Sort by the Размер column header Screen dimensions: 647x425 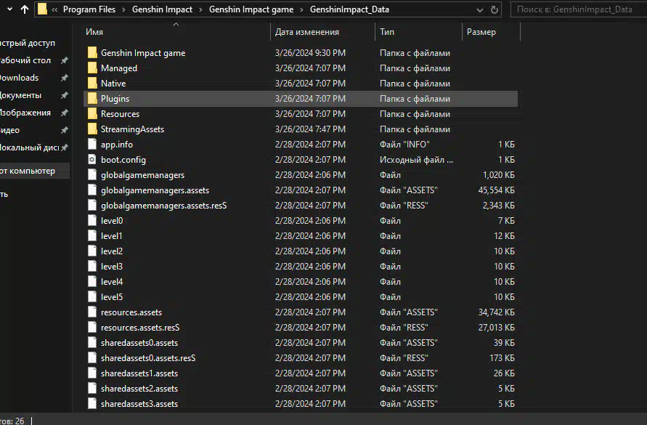(481, 33)
